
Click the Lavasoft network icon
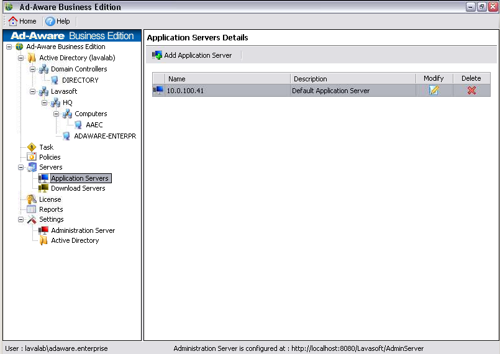43,91
